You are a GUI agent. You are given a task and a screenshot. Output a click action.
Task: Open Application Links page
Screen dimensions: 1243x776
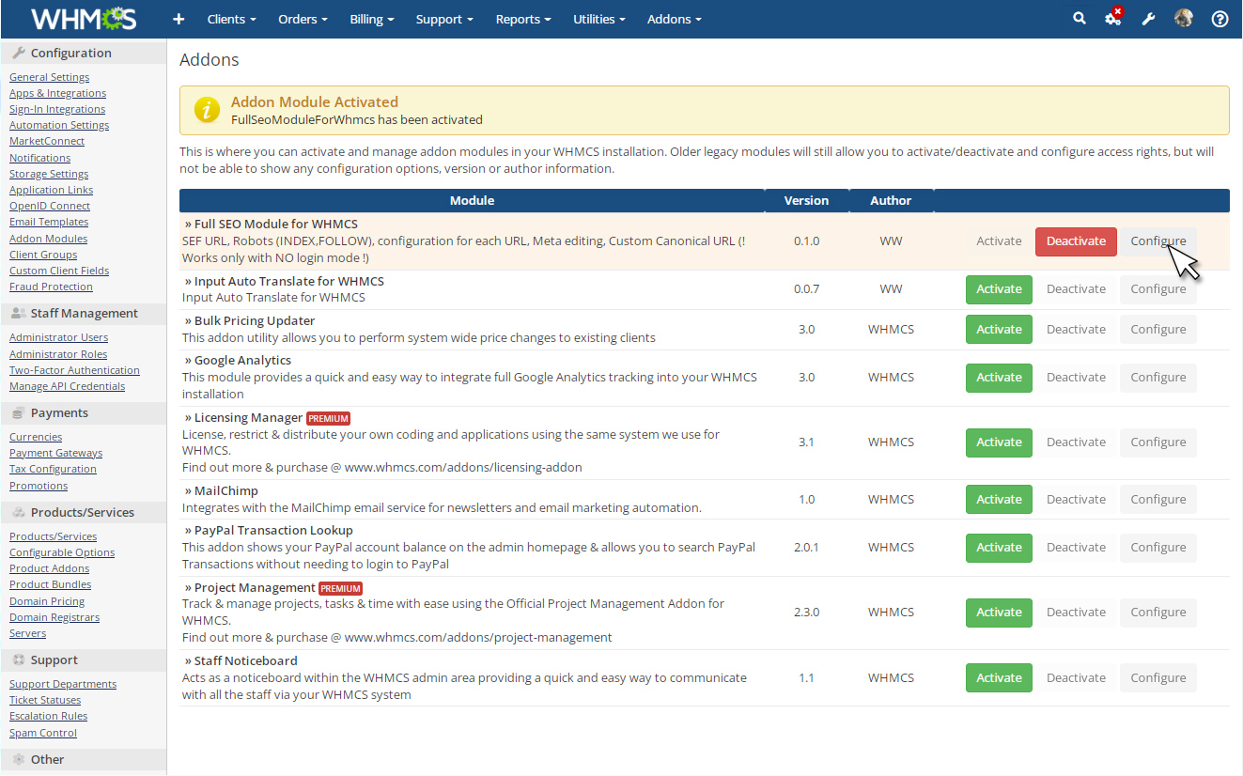coord(51,190)
